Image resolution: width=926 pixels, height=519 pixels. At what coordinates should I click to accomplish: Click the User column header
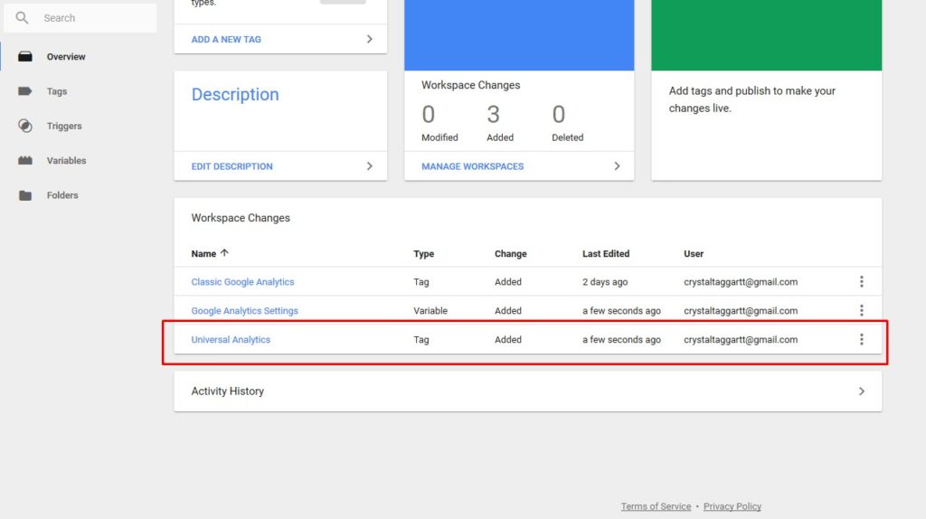pyautogui.click(x=694, y=254)
